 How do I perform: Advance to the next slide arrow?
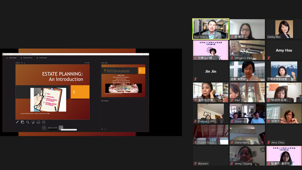pos(61,127)
